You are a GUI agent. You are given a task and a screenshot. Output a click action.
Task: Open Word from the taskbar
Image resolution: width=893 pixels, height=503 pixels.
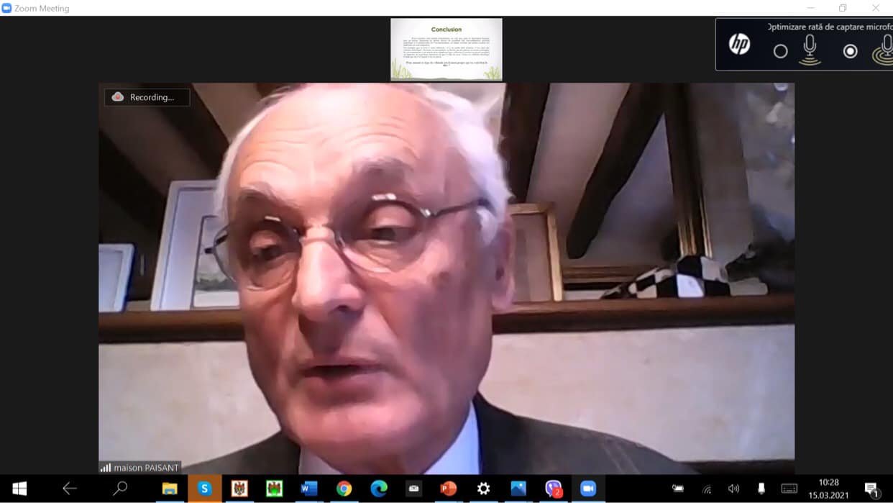tap(309, 489)
